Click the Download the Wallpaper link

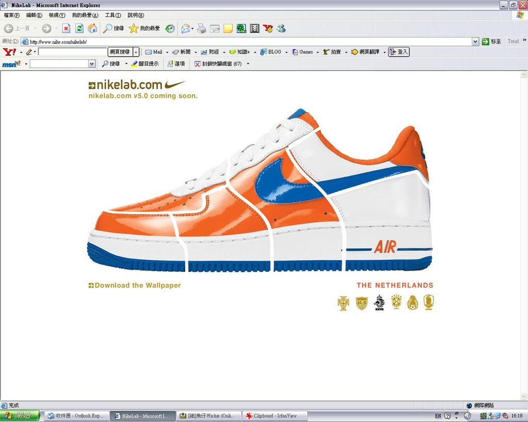135,285
